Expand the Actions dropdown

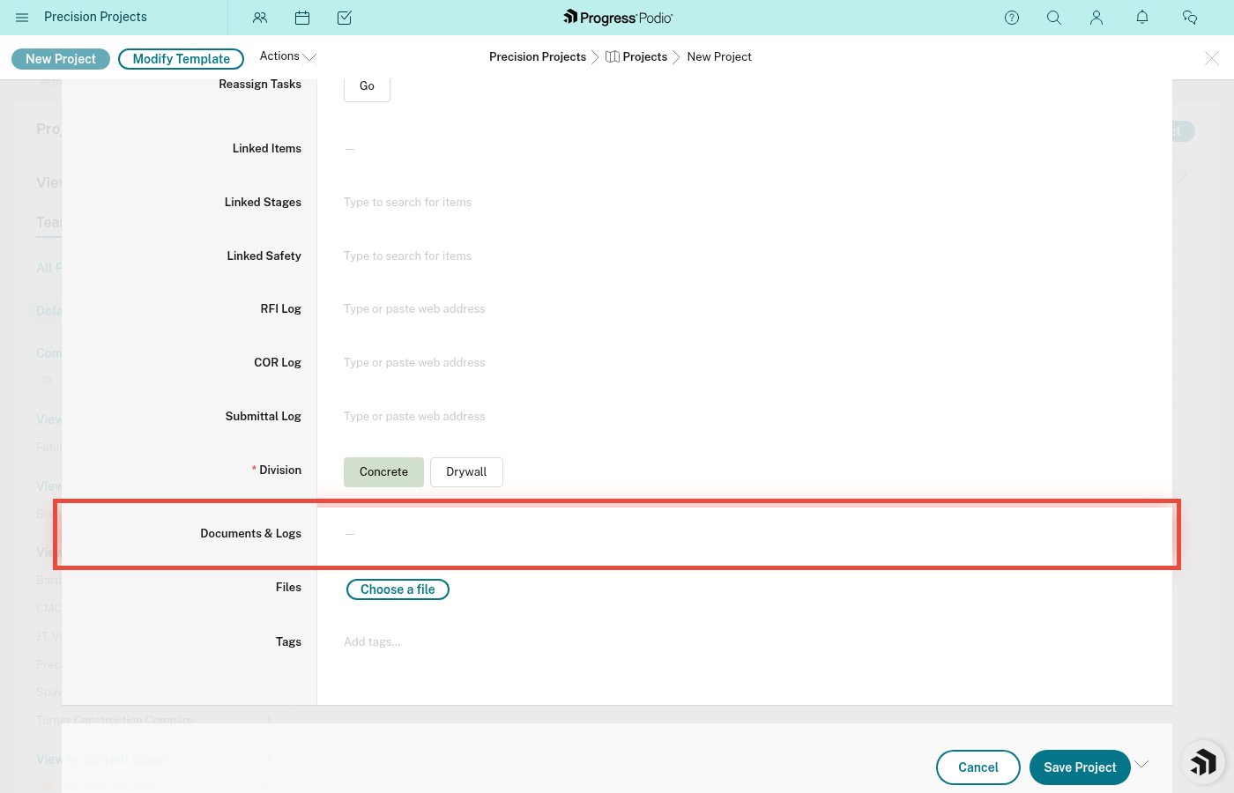(286, 56)
